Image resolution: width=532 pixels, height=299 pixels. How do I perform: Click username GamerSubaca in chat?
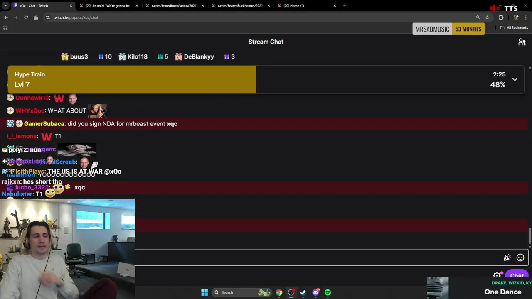[x=44, y=124]
